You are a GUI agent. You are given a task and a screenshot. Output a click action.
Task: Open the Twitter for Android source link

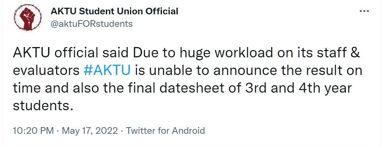(x=165, y=130)
